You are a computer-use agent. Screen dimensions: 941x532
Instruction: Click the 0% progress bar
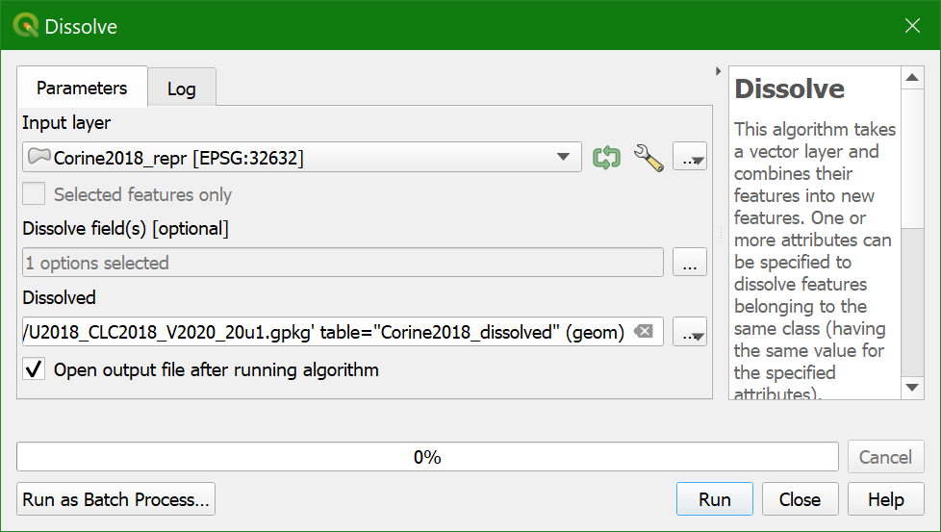[x=427, y=457]
